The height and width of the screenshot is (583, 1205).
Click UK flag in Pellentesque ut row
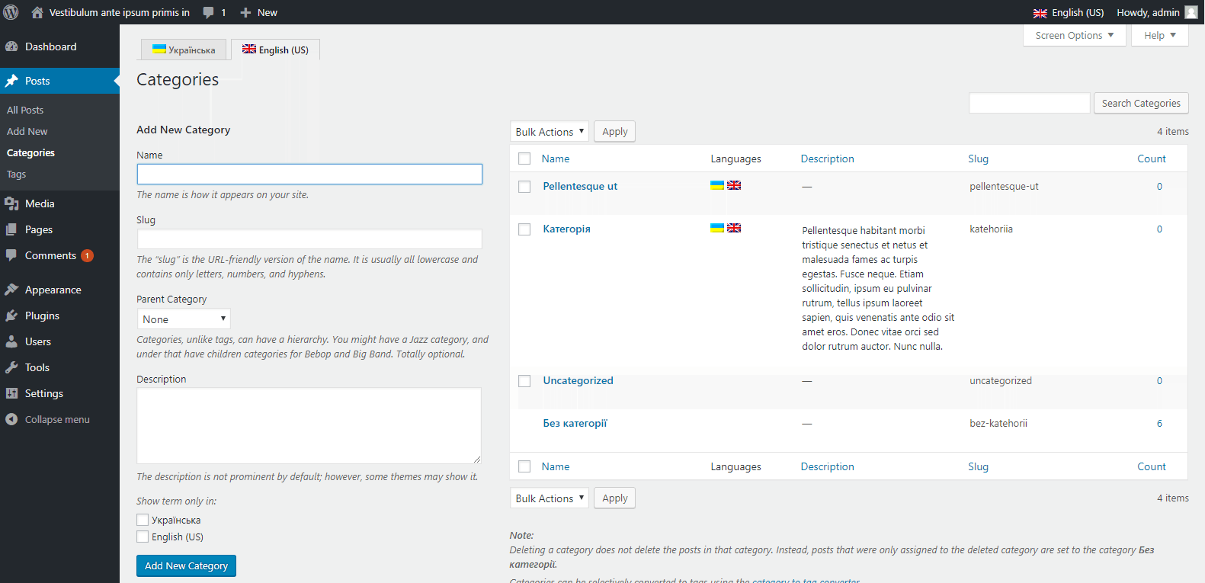(734, 185)
